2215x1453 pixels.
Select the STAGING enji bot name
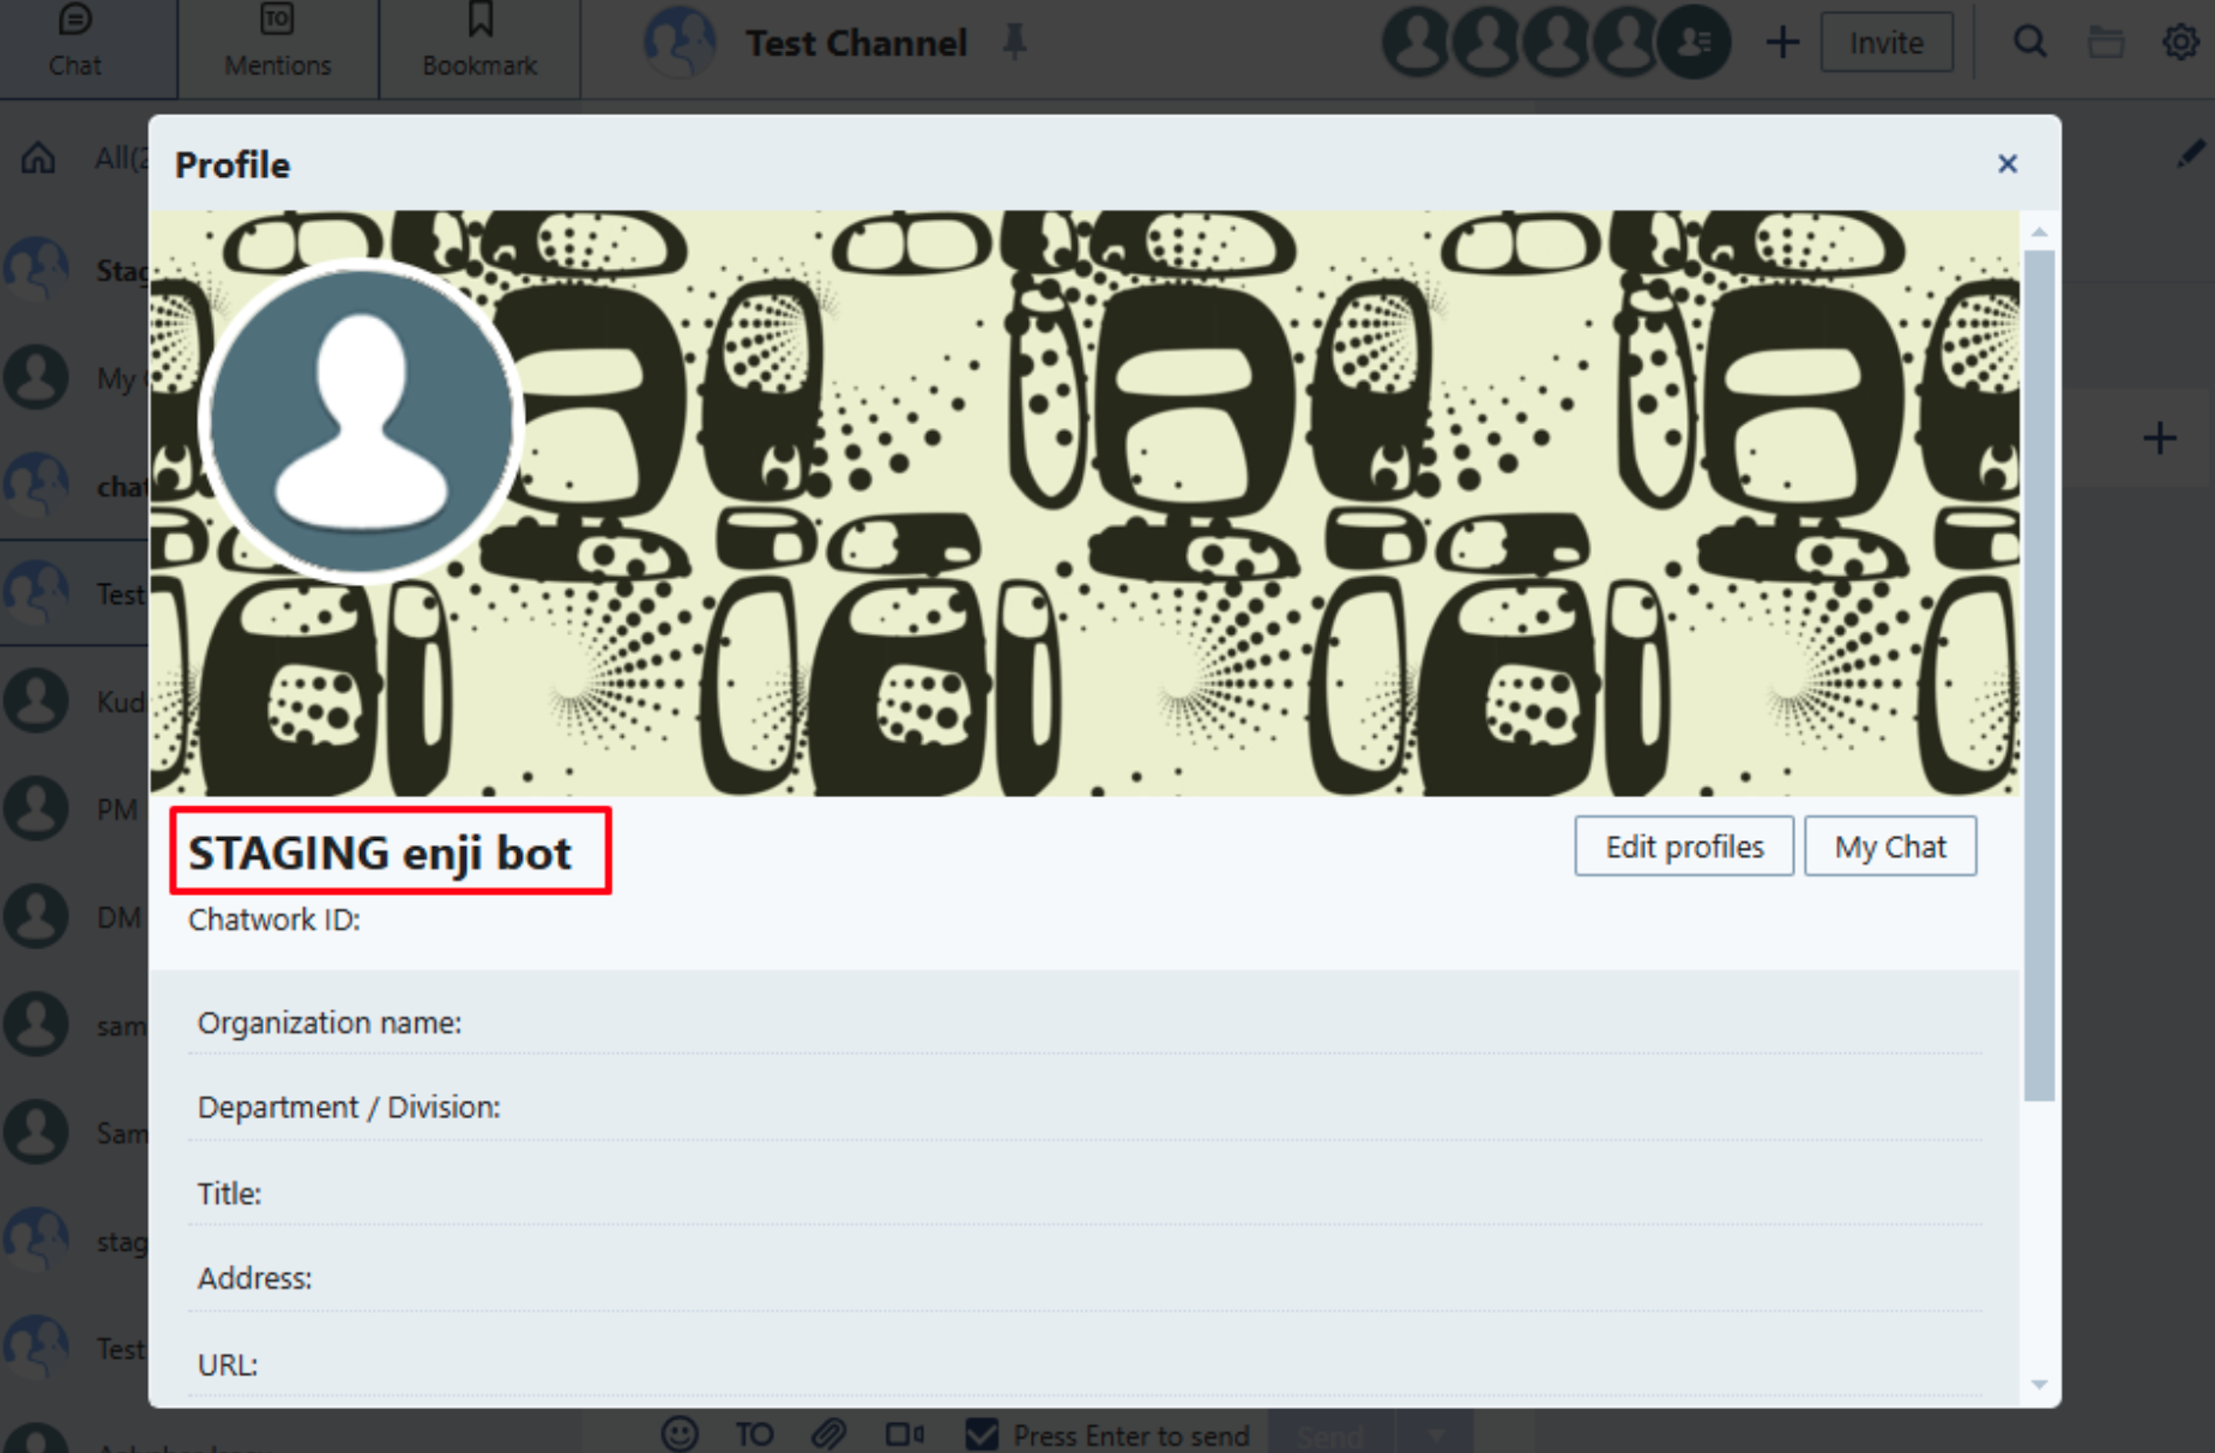380,852
